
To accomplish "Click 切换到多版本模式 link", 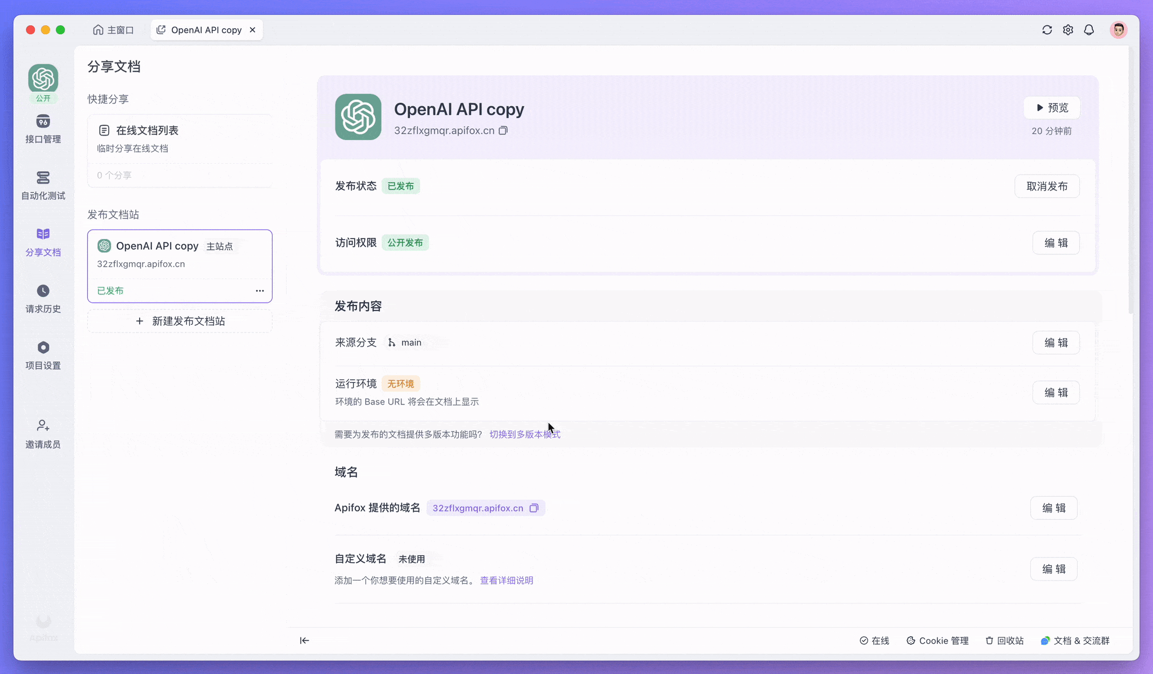I will (525, 434).
